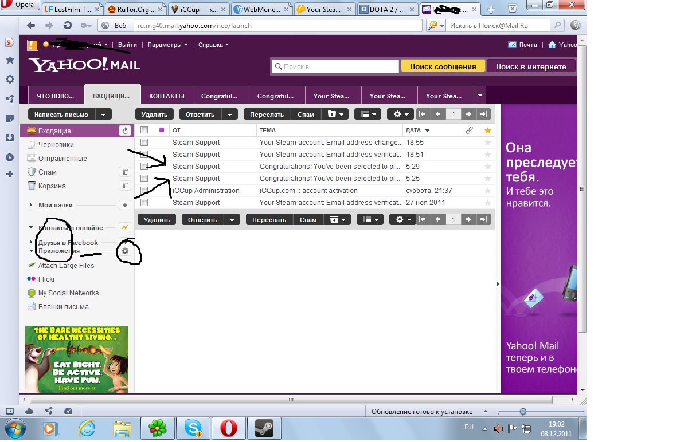Click the volume icon in system tray
Screen dimensions: 688x442
click(x=498, y=428)
